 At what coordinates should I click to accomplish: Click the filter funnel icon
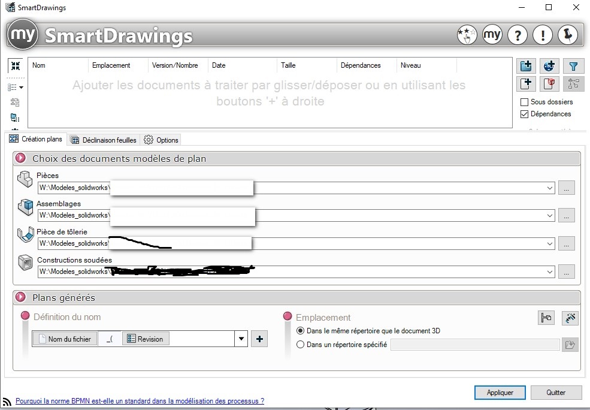click(573, 67)
